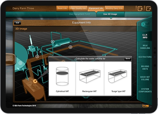Pick the 'Surge' type VAT
The width and height of the screenshot is (158, 114).
click(x=118, y=78)
